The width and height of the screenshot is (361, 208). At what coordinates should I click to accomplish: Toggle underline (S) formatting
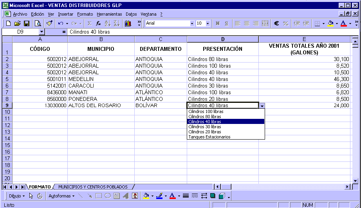click(227, 23)
